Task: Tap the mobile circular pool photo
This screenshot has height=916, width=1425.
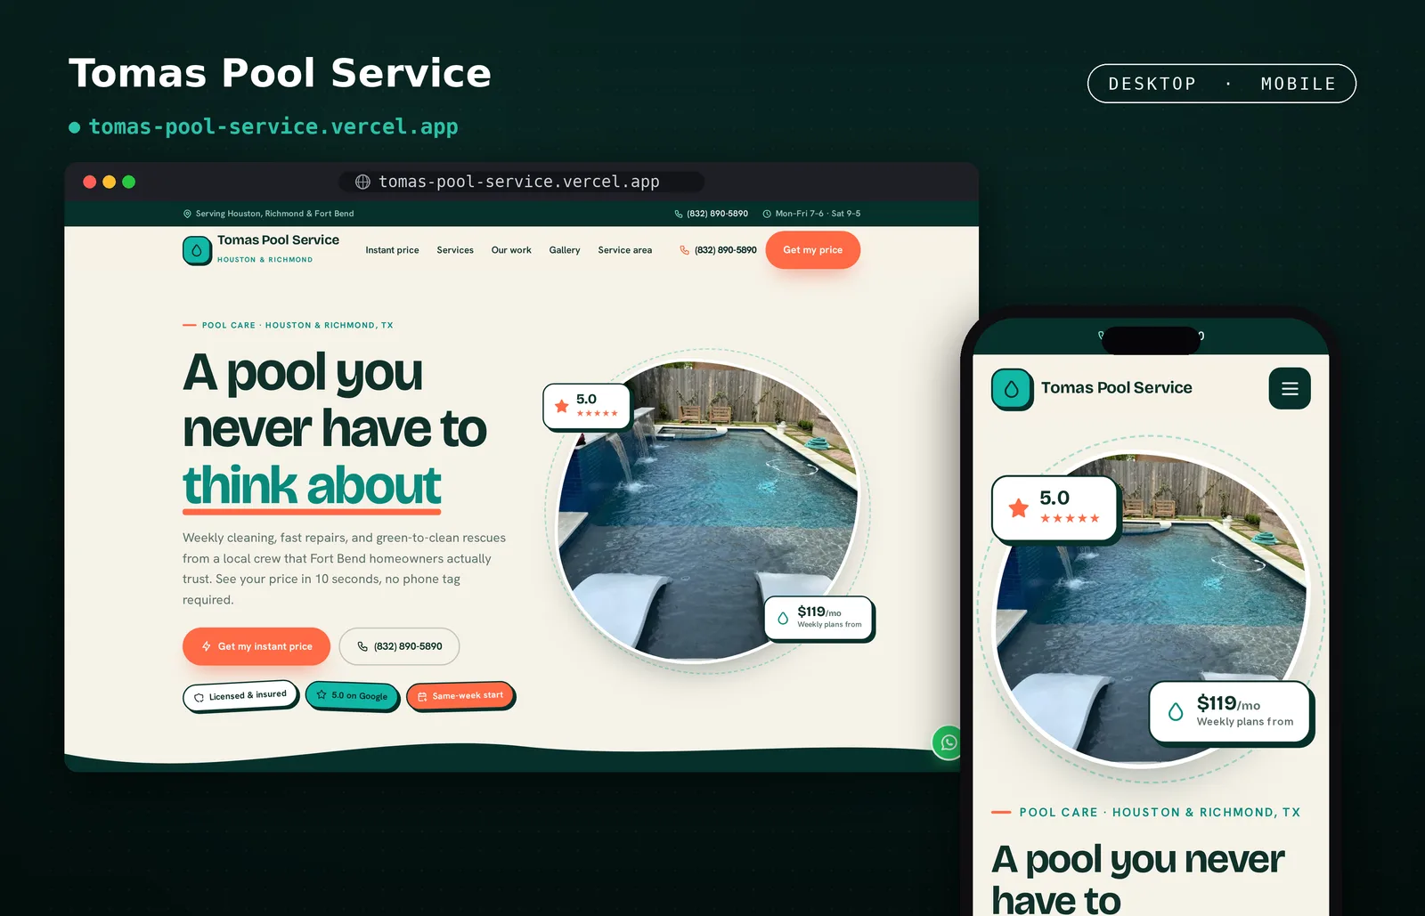Action: [1151, 610]
